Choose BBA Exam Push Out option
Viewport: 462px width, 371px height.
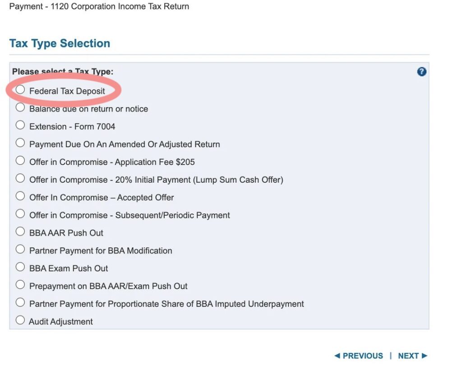[x=20, y=267]
